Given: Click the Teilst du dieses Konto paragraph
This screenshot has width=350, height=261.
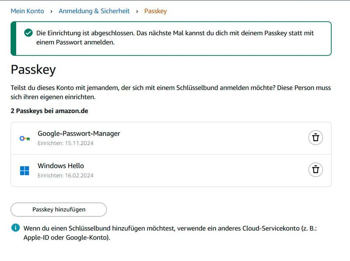Looking at the screenshot, I should click(171, 92).
